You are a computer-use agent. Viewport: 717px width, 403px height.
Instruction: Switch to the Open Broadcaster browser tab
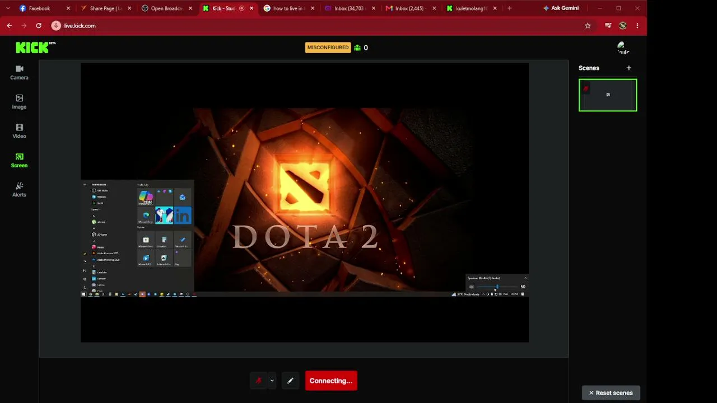166,8
